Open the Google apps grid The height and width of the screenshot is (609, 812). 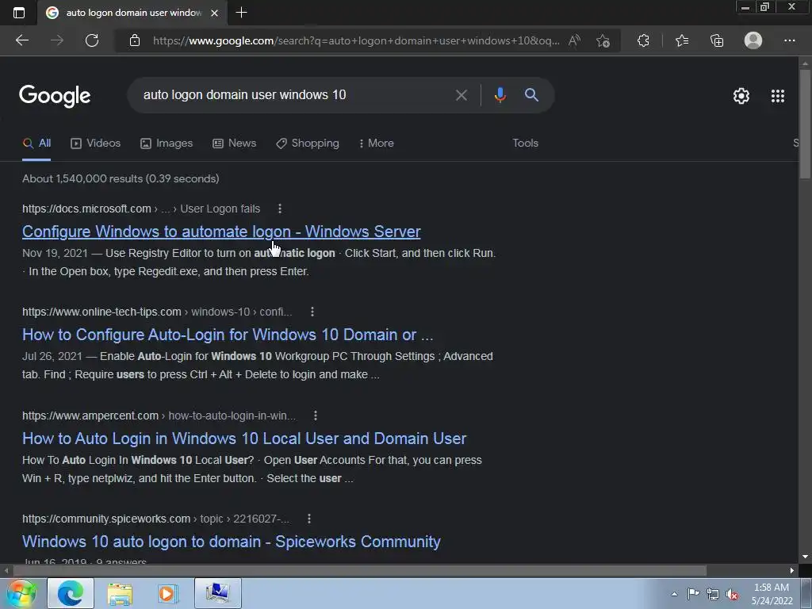778,96
